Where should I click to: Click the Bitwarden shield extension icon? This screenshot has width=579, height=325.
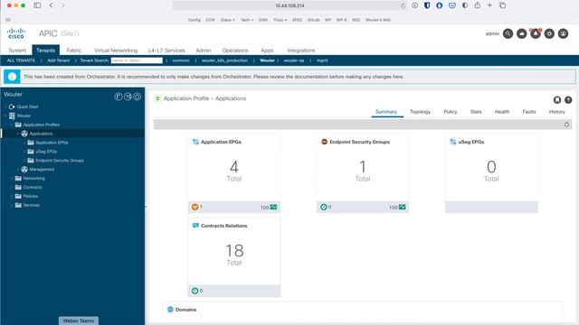click(427, 5)
